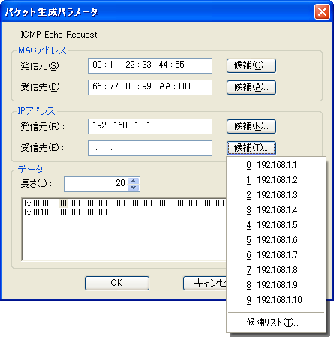Pick candidate entry 192.168.1.3
Image resolution: width=334 pixels, height=337 pixels.
(x=276, y=195)
